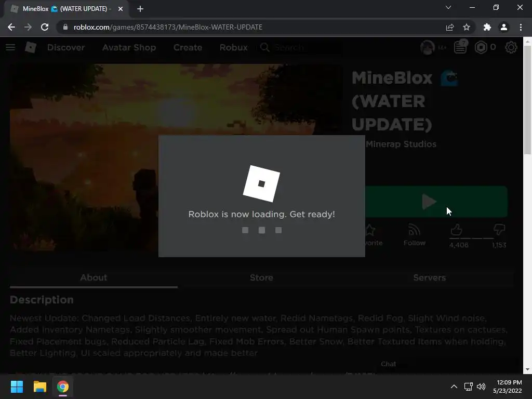
Task: Open the Discover page
Action: [x=66, y=47]
